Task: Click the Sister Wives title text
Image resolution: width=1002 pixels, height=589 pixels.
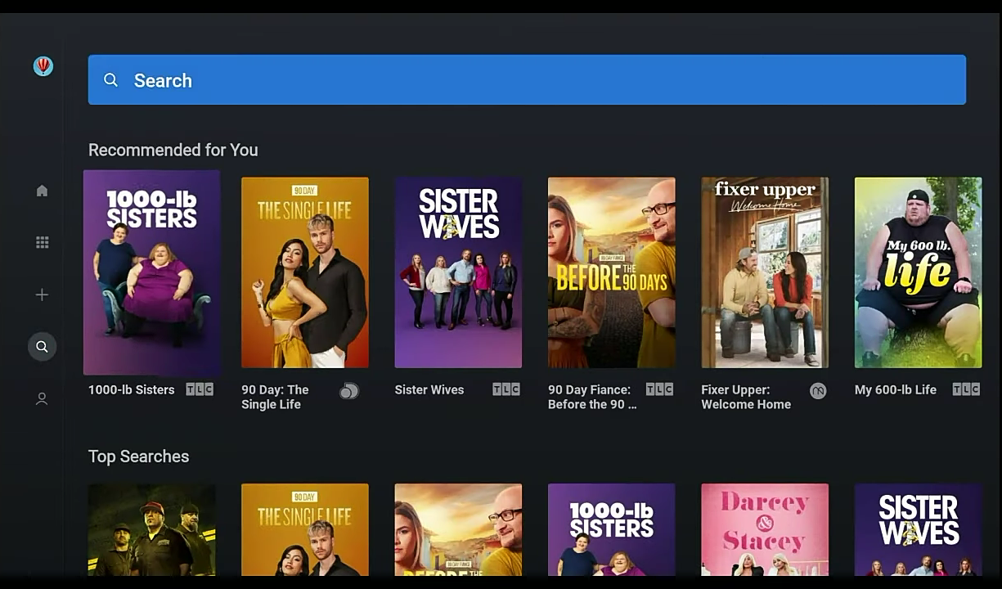Action: click(x=429, y=389)
